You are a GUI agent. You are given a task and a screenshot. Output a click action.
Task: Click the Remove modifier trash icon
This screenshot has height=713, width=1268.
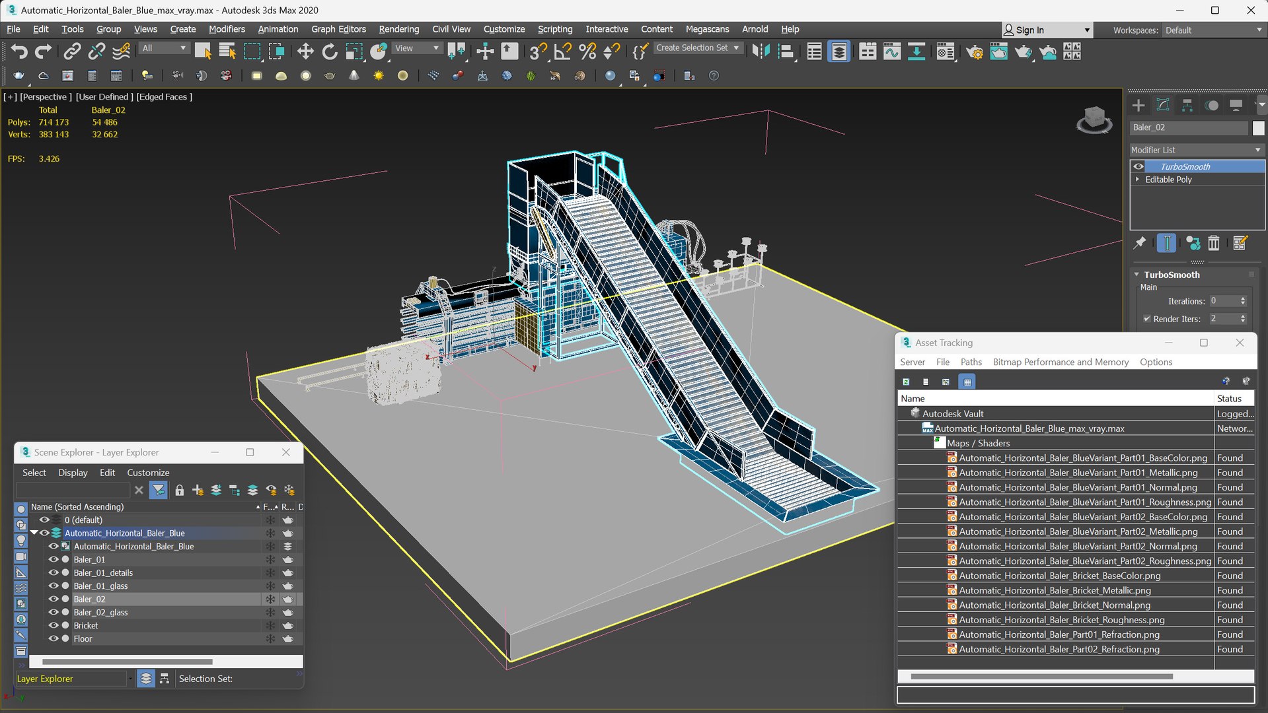point(1214,243)
